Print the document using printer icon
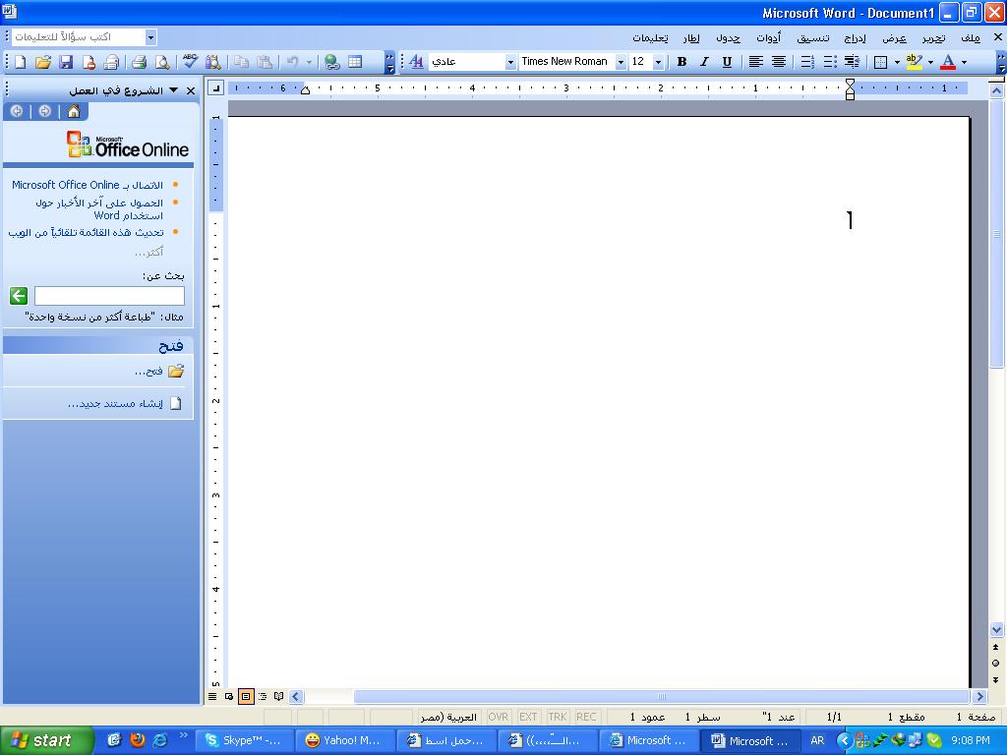 point(139,62)
